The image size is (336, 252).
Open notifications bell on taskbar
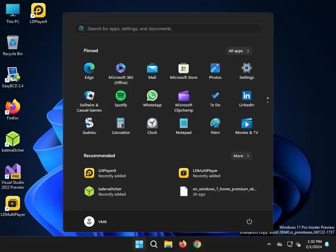point(327,244)
